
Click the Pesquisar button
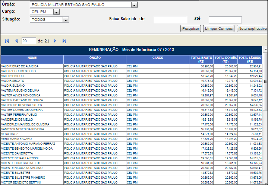click(191, 29)
